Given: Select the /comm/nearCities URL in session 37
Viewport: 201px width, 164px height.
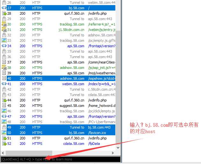Looking at the screenshot, I should pyautogui.click(x=102, y=62).
